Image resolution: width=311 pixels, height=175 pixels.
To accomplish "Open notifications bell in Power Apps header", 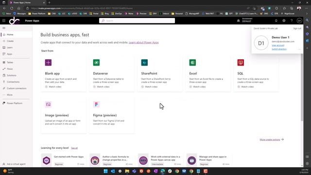I will (276, 20).
